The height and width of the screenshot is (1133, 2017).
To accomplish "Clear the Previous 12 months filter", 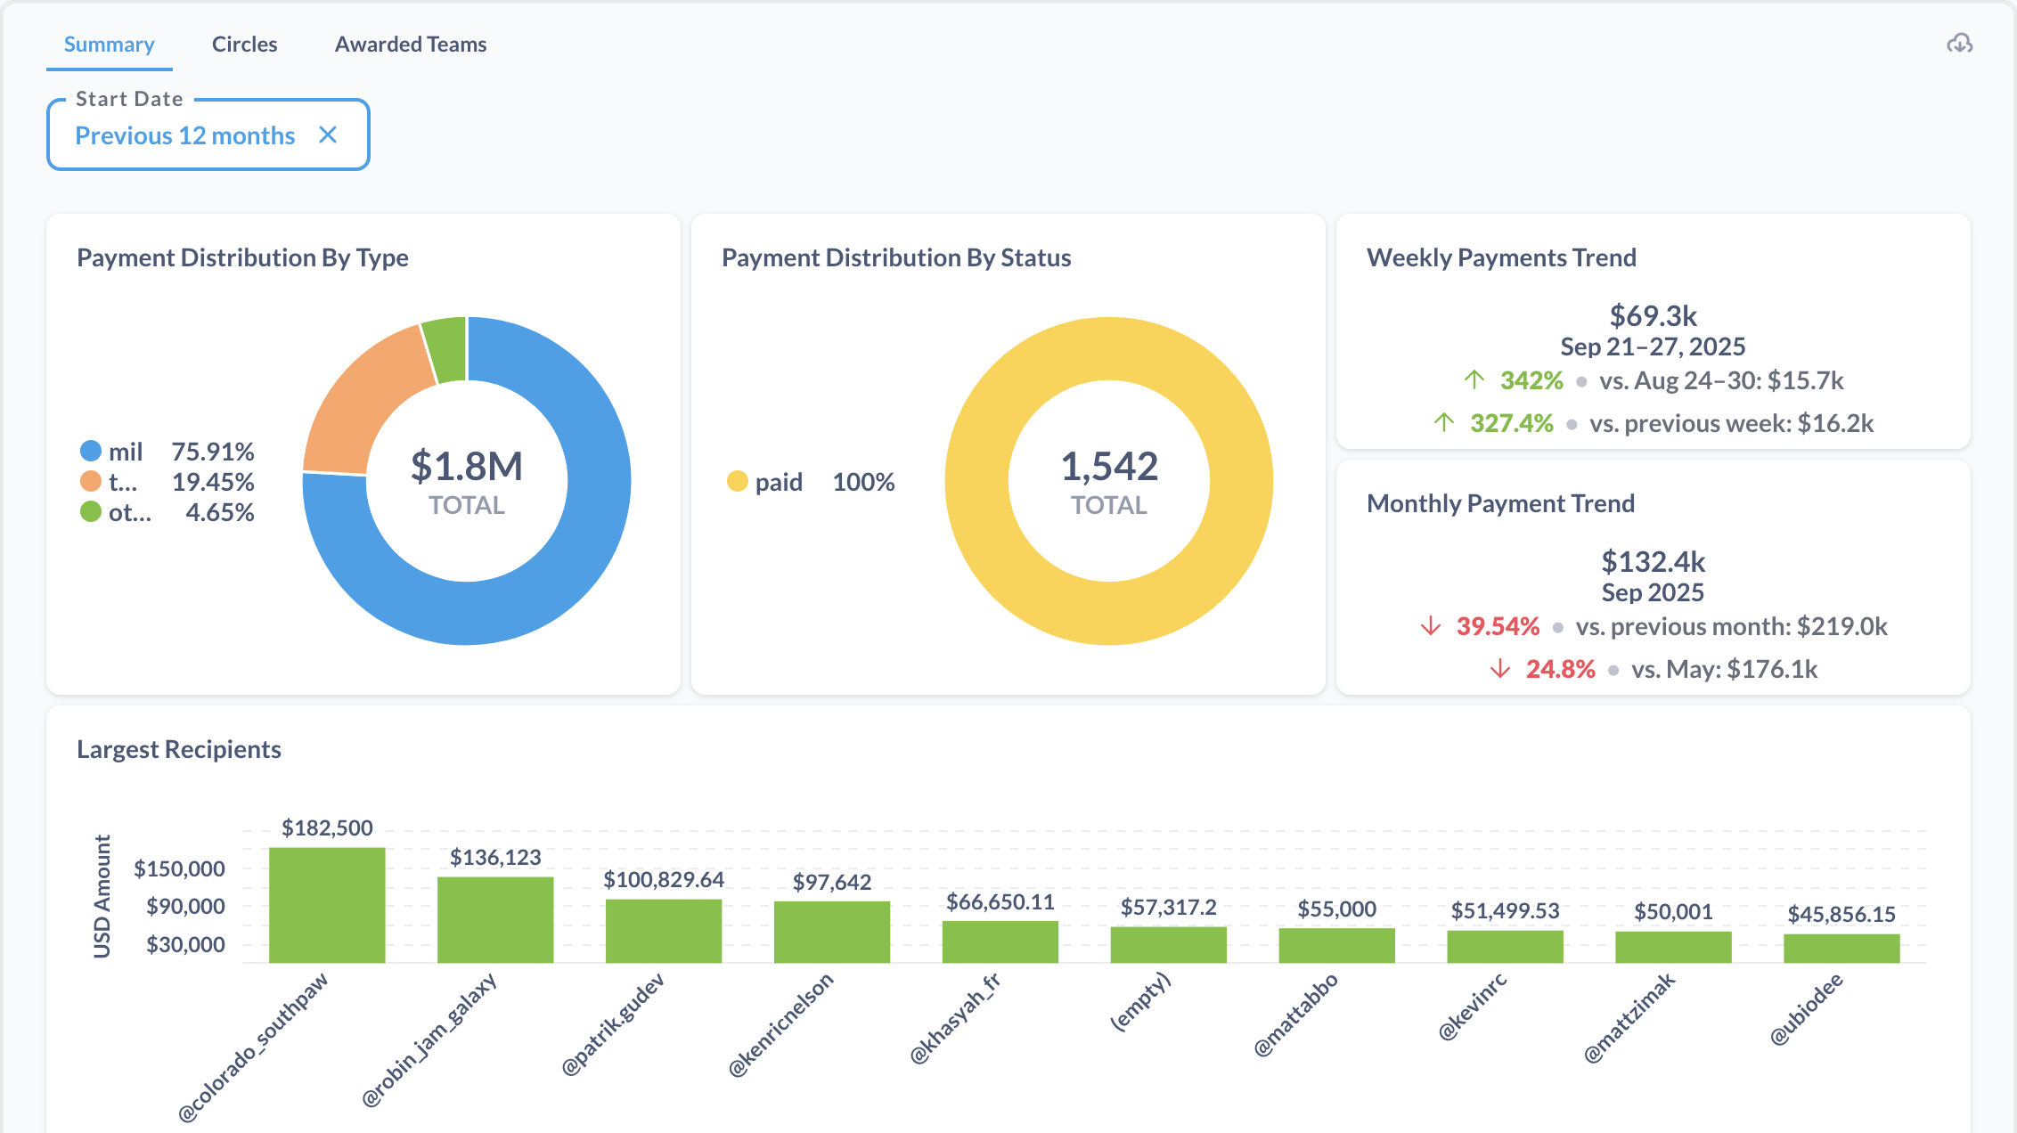I will (328, 134).
